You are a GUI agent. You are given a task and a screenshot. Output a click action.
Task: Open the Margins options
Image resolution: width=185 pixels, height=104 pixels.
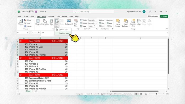(x=38, y=23)
